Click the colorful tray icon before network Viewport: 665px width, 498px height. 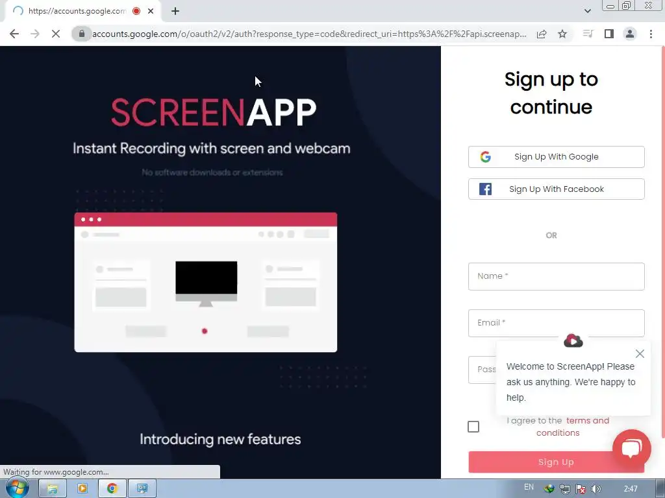(x=549, y=489)
